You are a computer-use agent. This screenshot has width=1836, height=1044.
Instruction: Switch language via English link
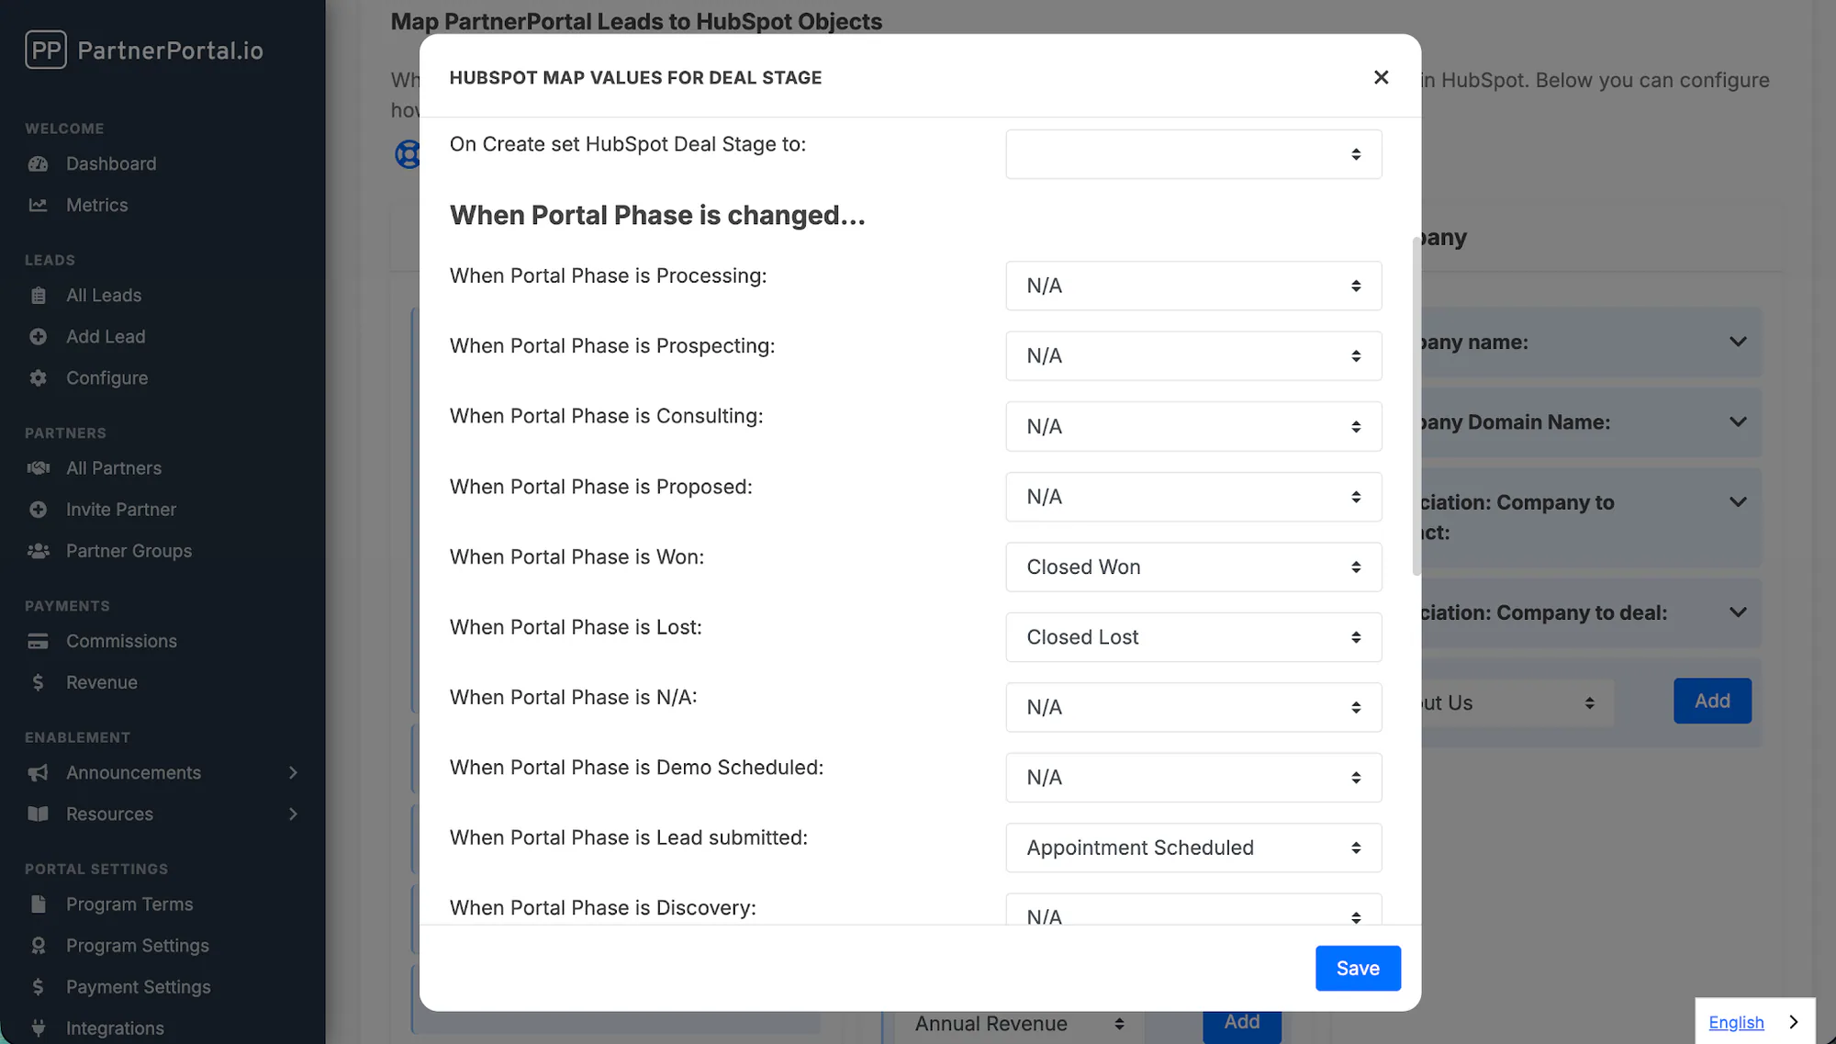coord(1736,1022)
